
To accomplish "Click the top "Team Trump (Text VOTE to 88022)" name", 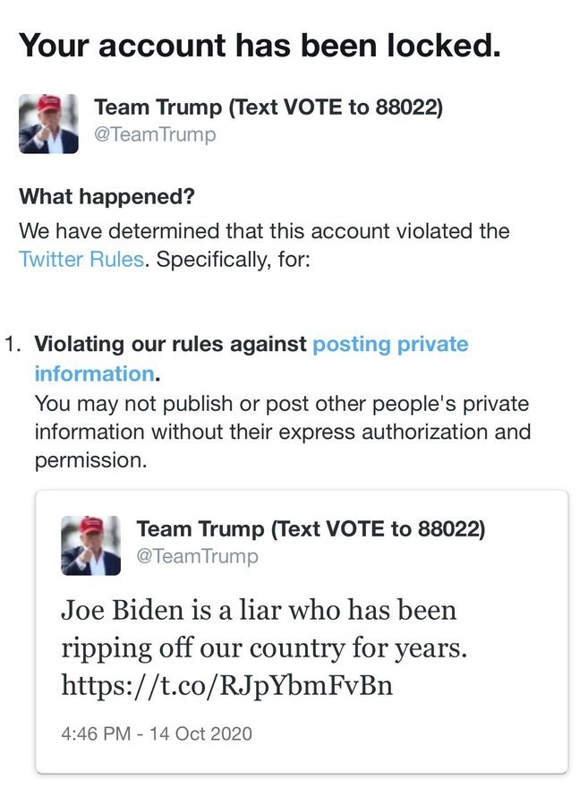I will pyautogui.click(x=268, y=108).
